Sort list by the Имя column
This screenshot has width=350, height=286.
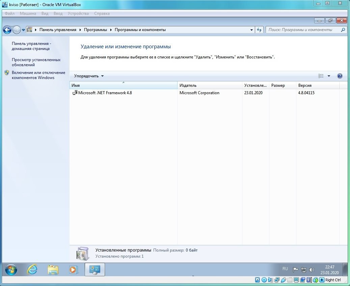(x=124, y=85)
